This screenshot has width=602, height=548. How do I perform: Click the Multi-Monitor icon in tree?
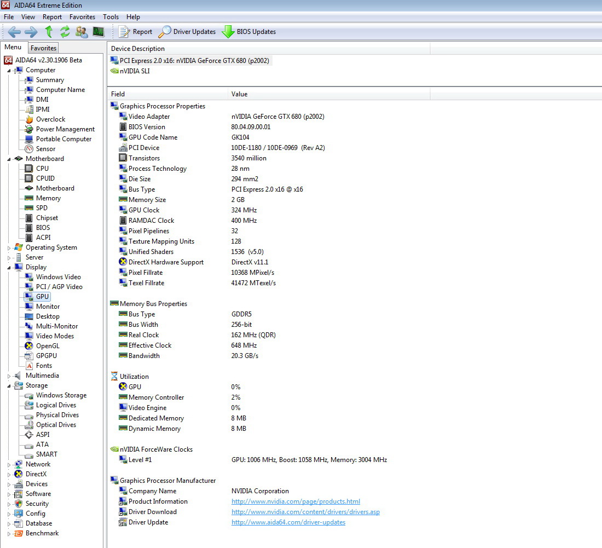[x=29, y=326]
